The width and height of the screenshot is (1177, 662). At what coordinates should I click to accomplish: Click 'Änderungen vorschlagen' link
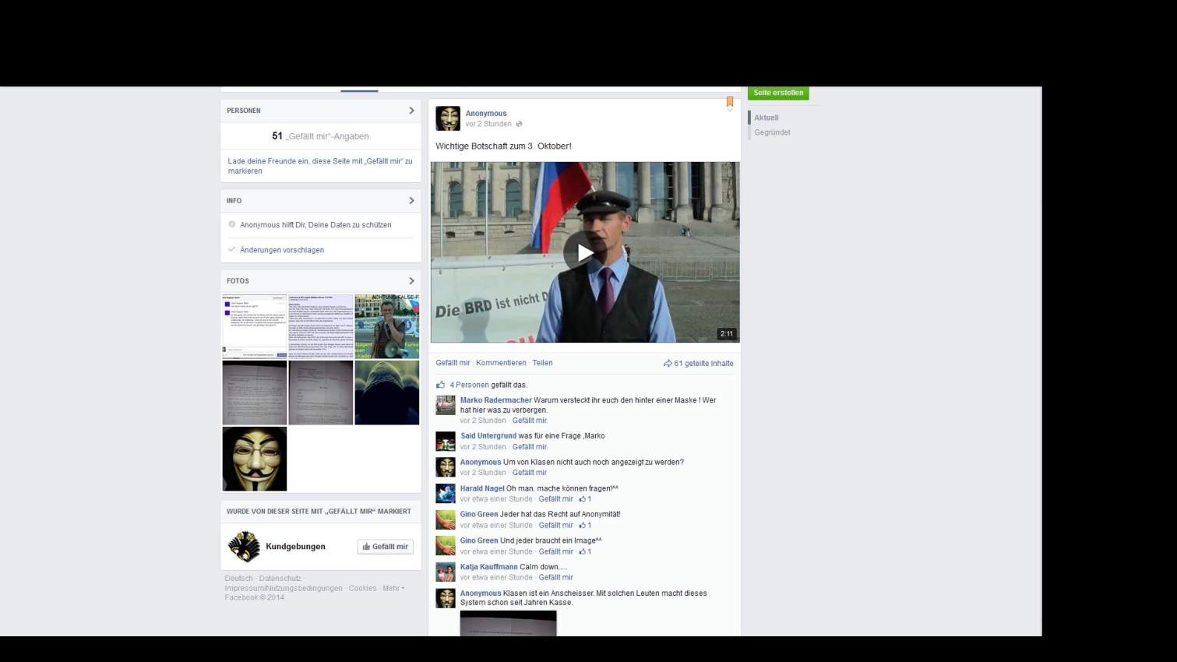click(282, 250)
